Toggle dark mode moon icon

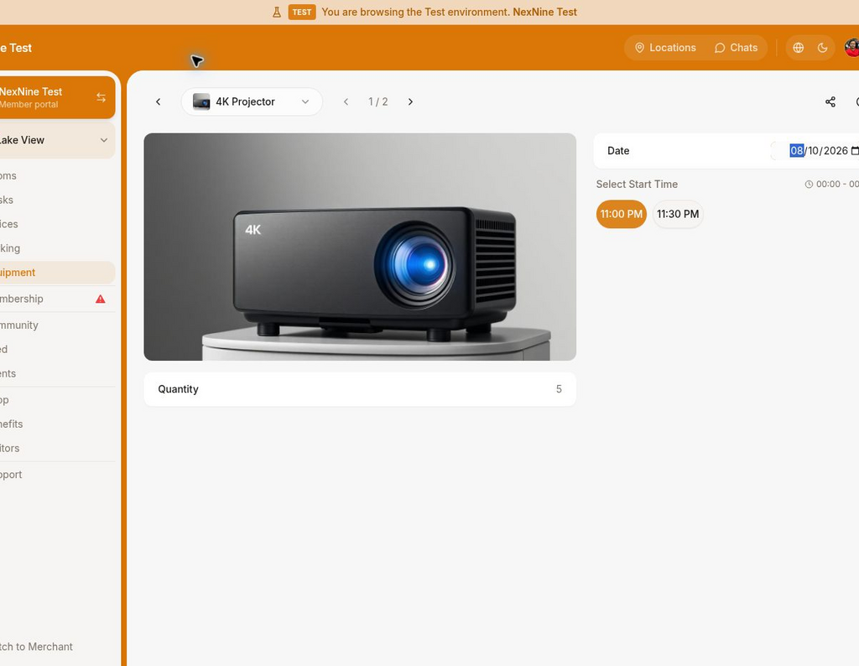point(822,48)
